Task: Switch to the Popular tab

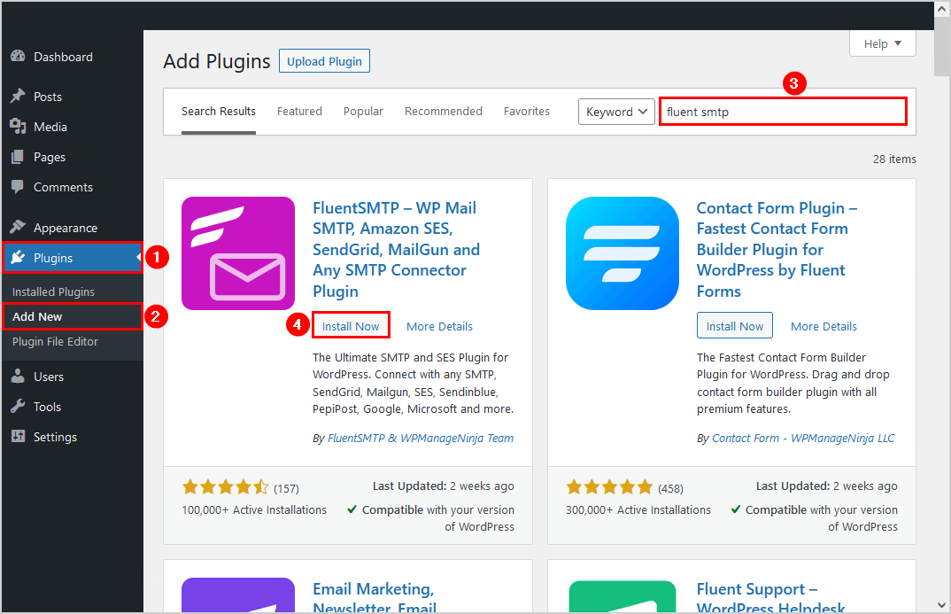Action: click(363, 111)
